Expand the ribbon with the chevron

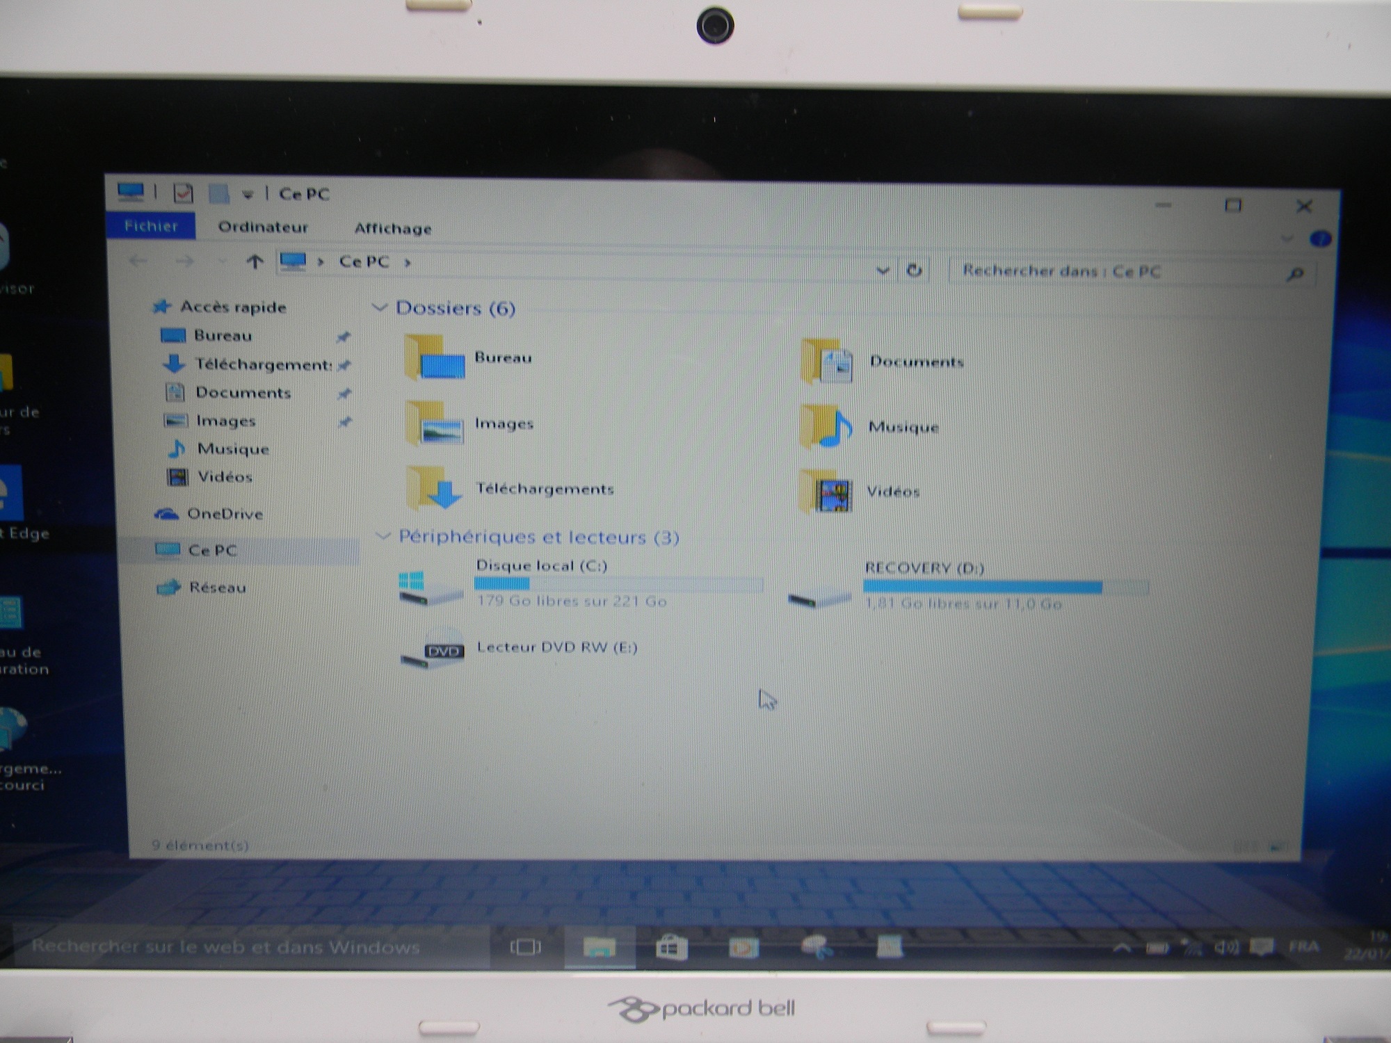1287,238
